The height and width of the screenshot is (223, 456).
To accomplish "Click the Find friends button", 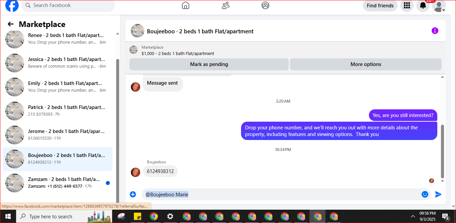I will (x=380, y=6).
